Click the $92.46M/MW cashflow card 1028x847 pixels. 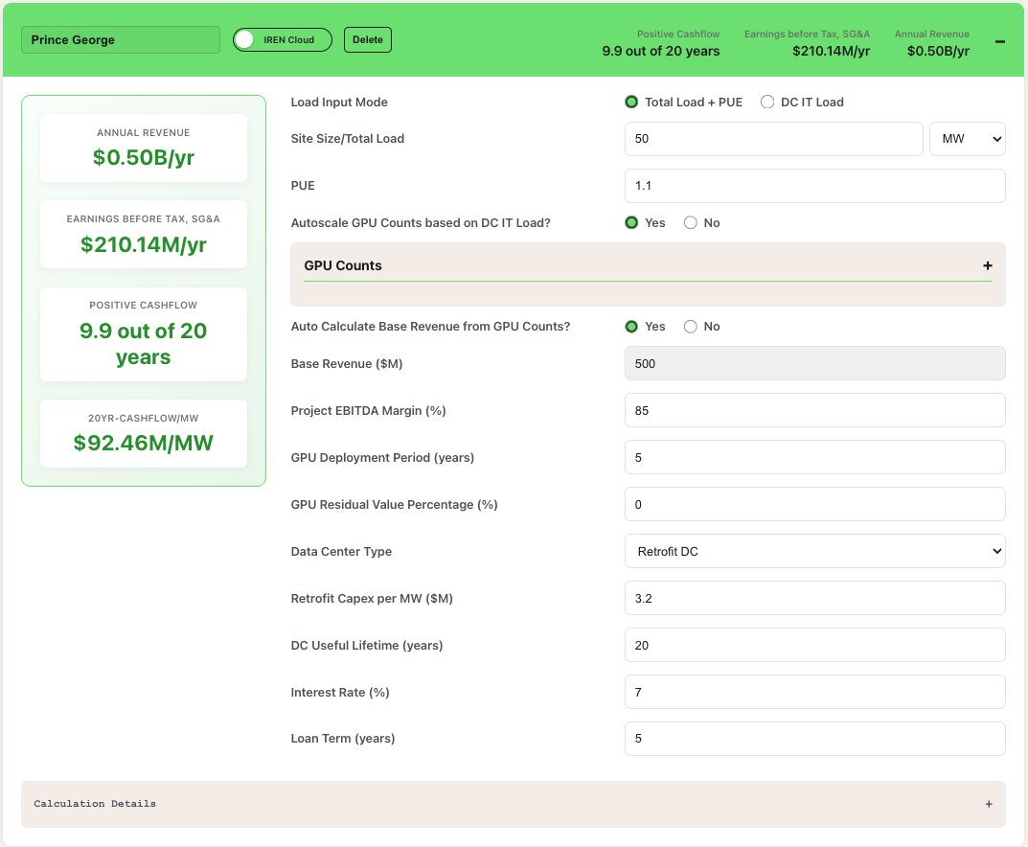click(144, 434)
